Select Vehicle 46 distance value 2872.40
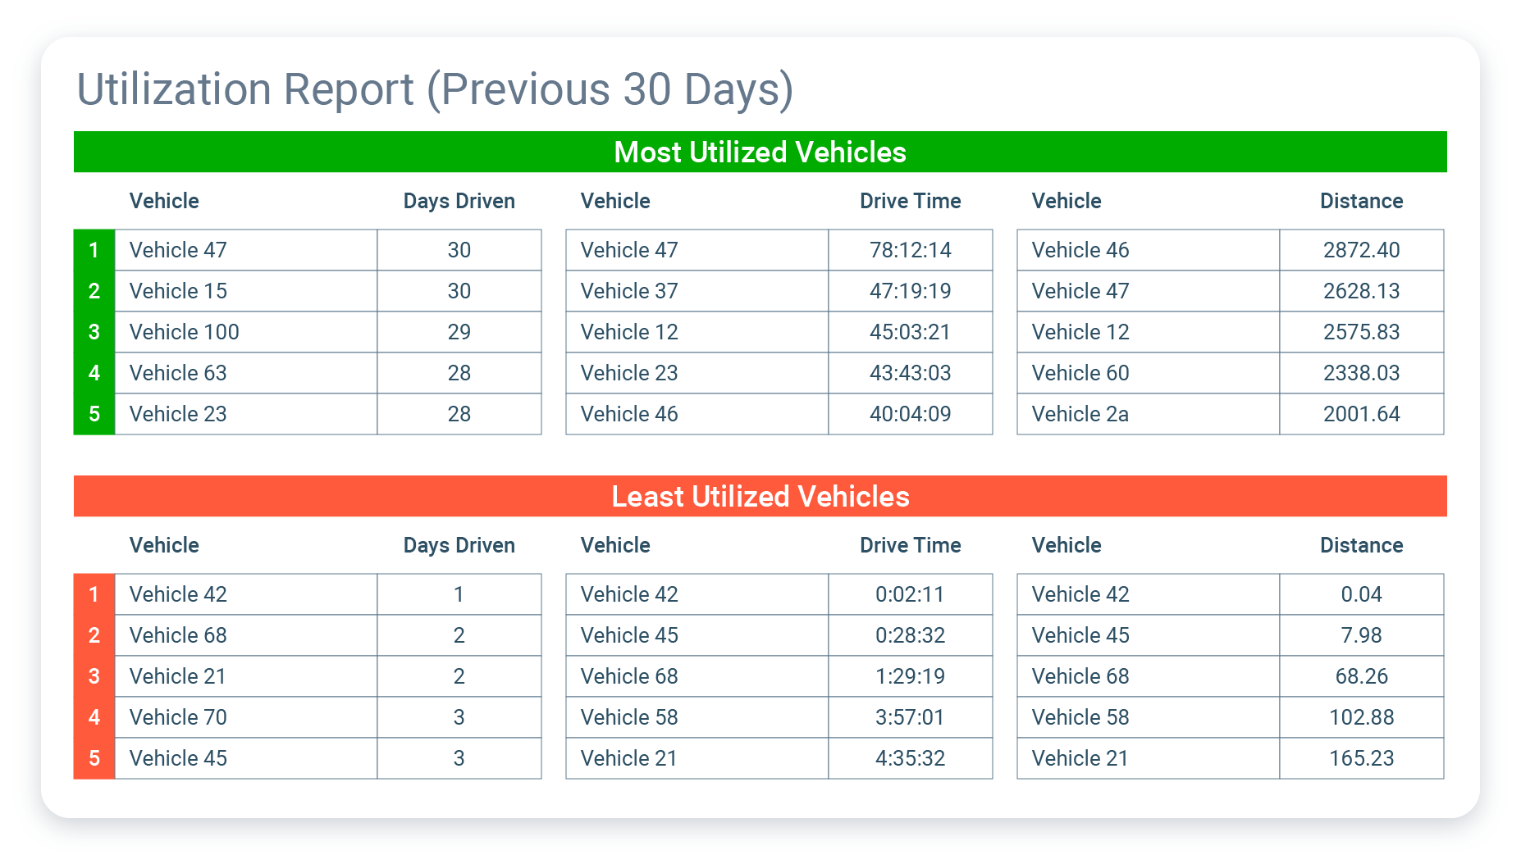Screen dimensions: 1521x855 (1361, 250)
